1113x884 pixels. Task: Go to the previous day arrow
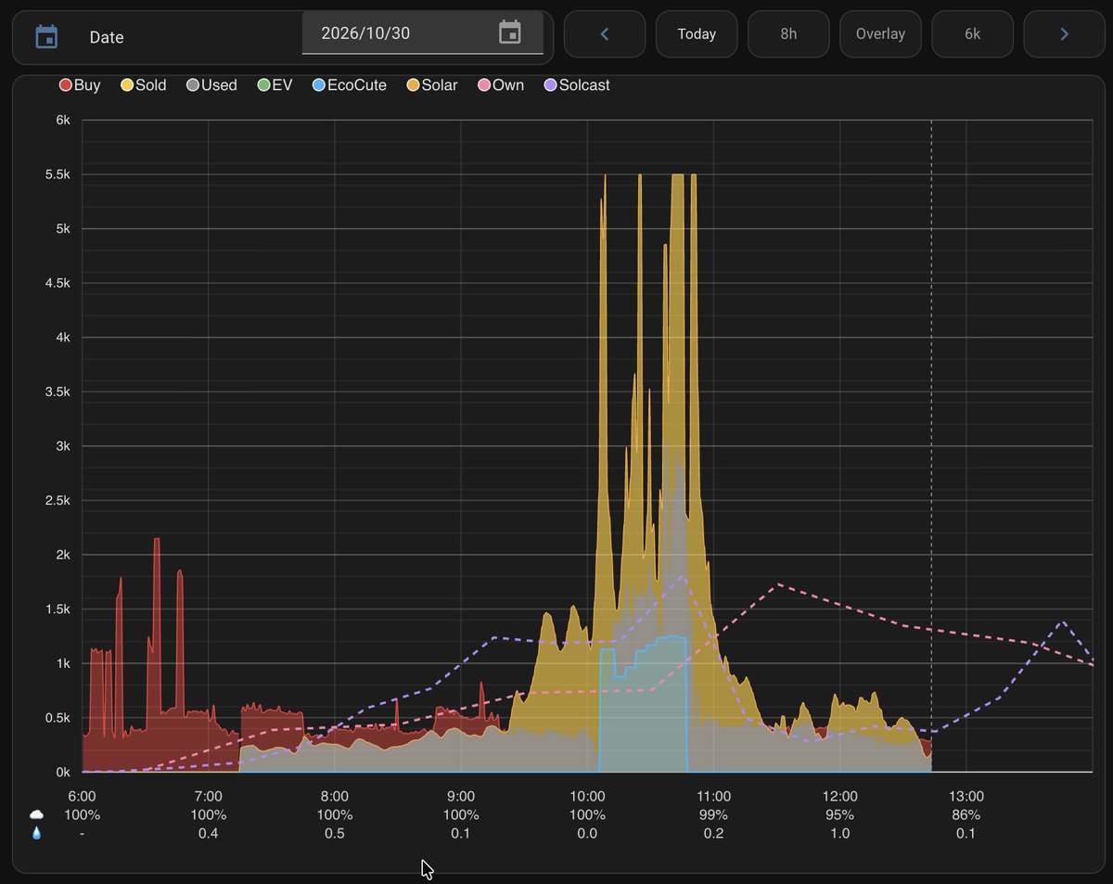(x=605, y=34)
